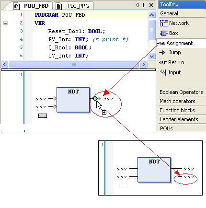Choose the Jump arrow icon

[162, 52]
